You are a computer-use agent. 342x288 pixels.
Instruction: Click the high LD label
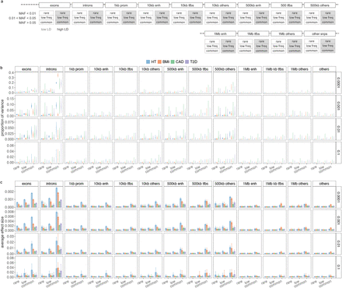point(63,30)
